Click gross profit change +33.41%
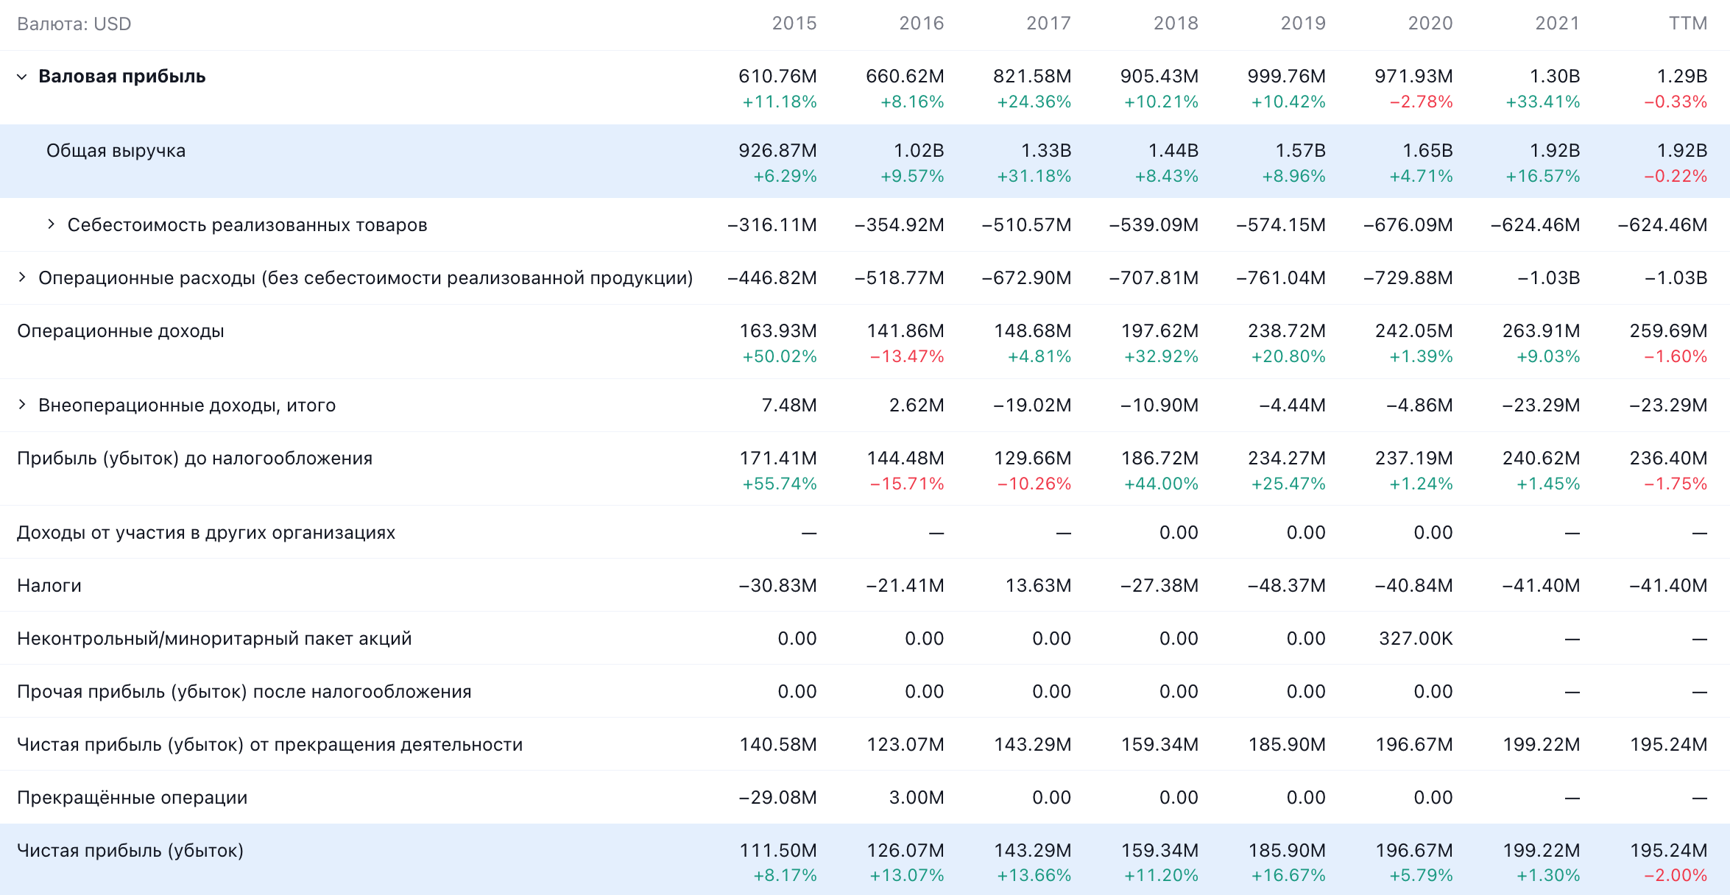The width and height of the screenshot is (1730, 895). coord(1543,102)
